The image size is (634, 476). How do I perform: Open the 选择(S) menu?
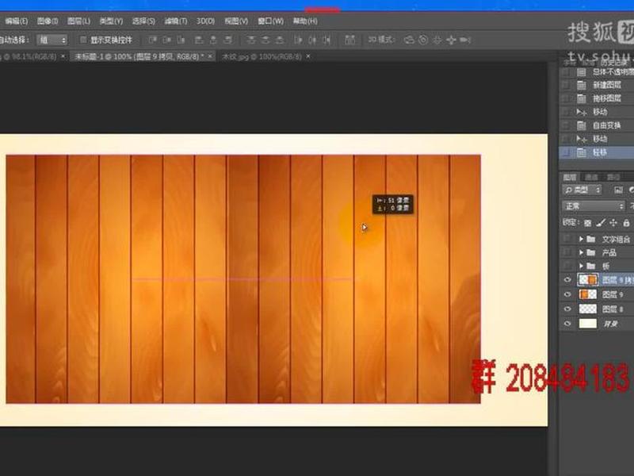[x=143, y=21]
